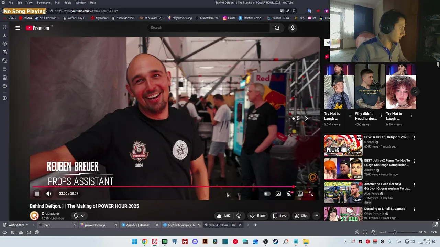Open the History panel in sidebar
Image resolution: width=440 pixels, height=247 pixels.
[x=4, y=44]
